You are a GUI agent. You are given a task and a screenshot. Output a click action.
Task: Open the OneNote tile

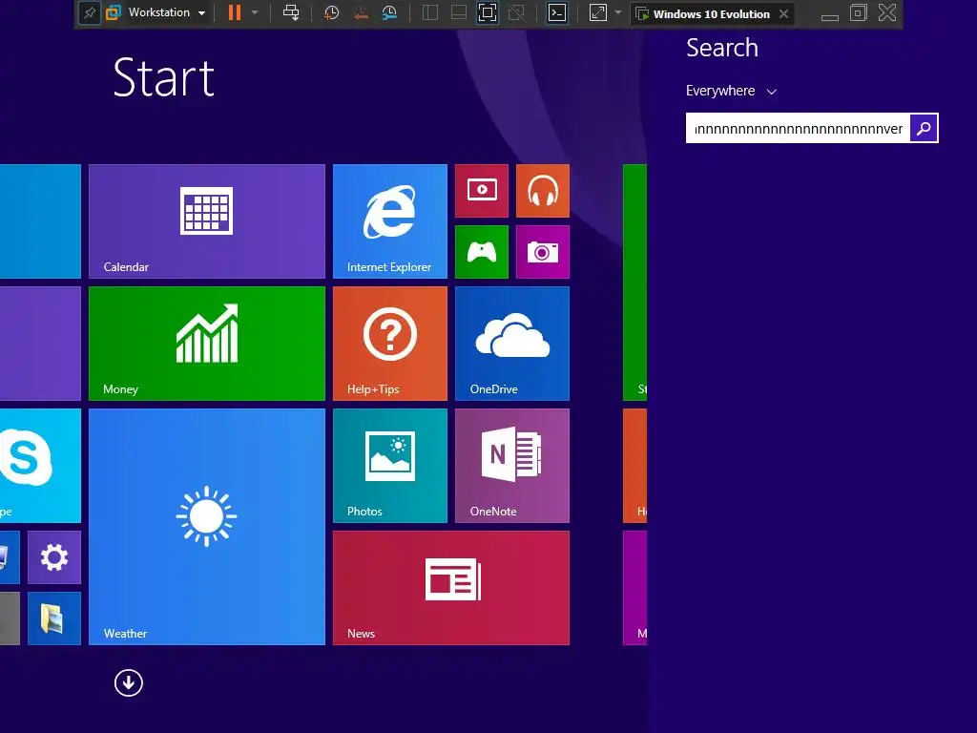(x=512, y=466)
